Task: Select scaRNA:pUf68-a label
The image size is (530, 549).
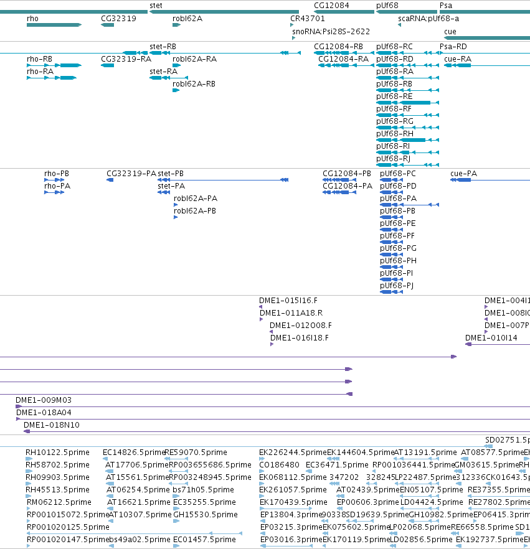Action: click(428, 19)
